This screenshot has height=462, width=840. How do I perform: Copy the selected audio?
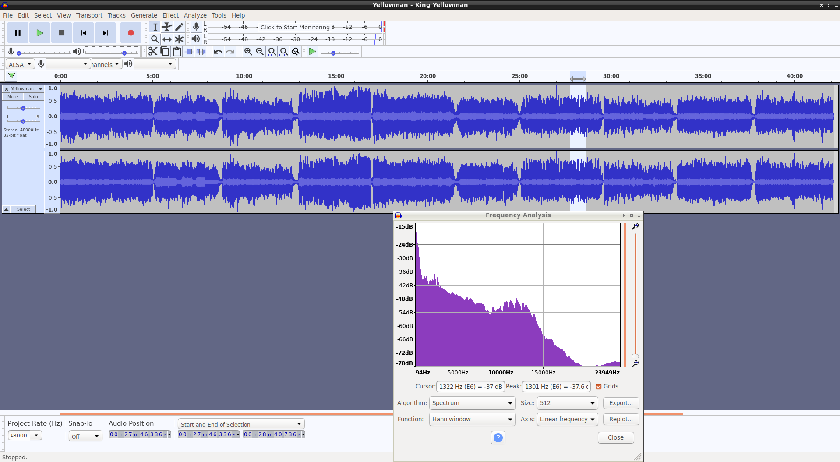click(x=165, y=52)
